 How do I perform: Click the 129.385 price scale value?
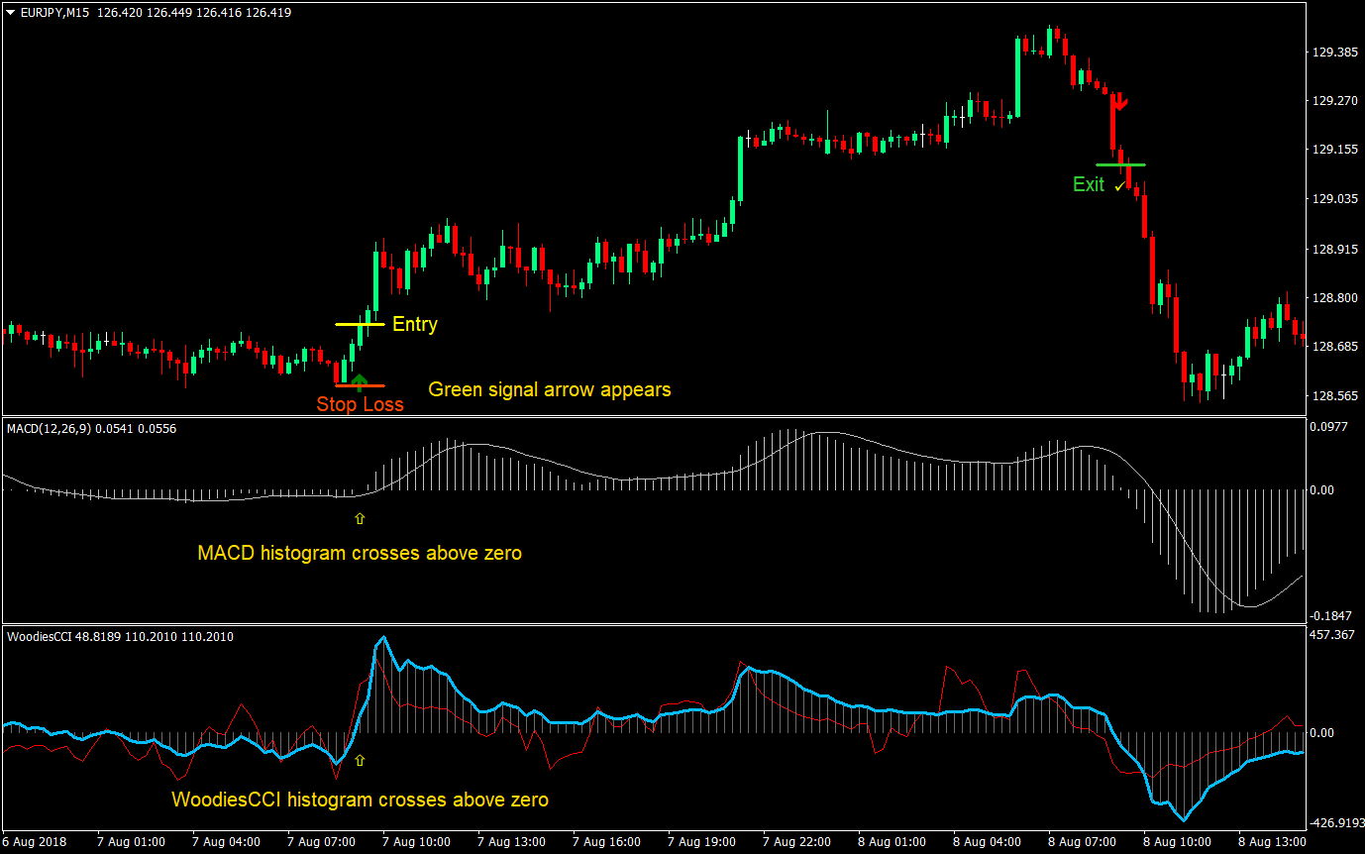1335,52
